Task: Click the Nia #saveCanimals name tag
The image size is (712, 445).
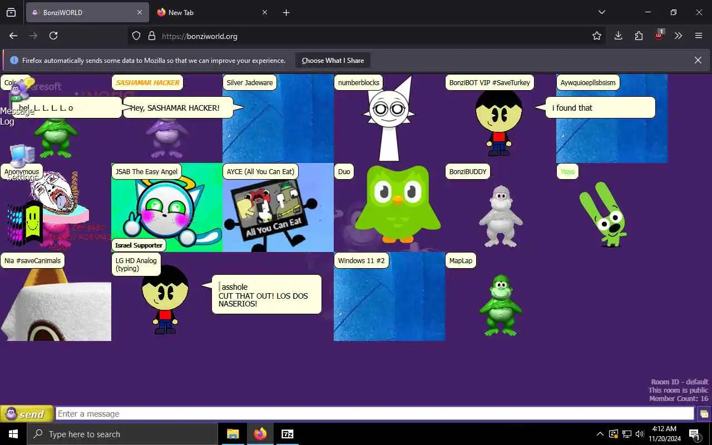Action: 32,260
